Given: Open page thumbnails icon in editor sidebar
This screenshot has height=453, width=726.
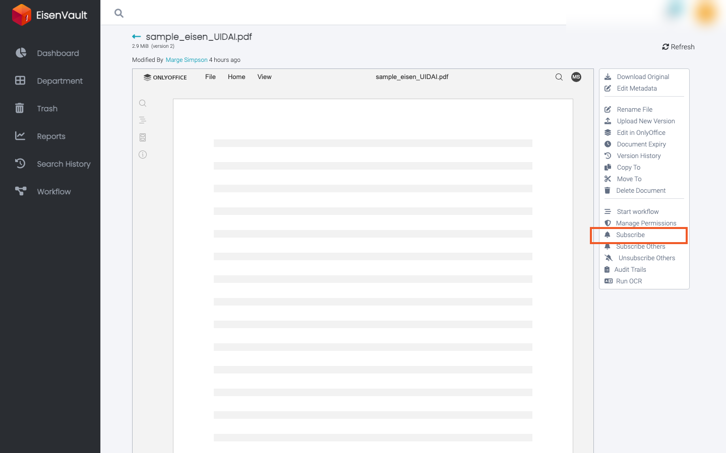Looking at the screenshot, I should coord(143,137).
